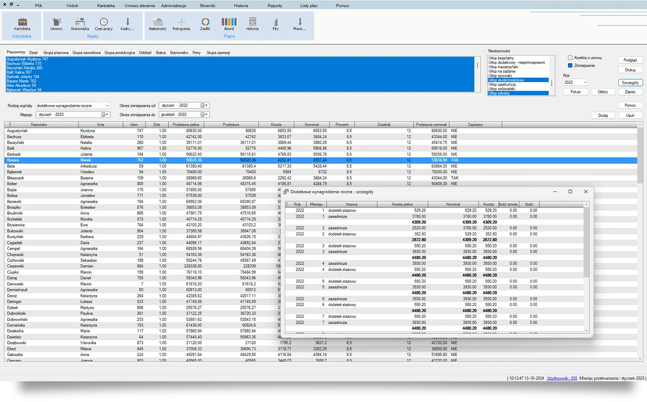Expand the Kadry... arrow icon
Viewport: 647px width, 402px height.
tap(128, 22)
